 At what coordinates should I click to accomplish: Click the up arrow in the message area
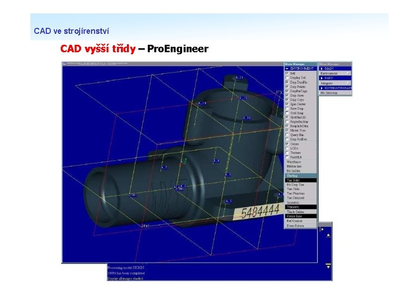[328, 235]
